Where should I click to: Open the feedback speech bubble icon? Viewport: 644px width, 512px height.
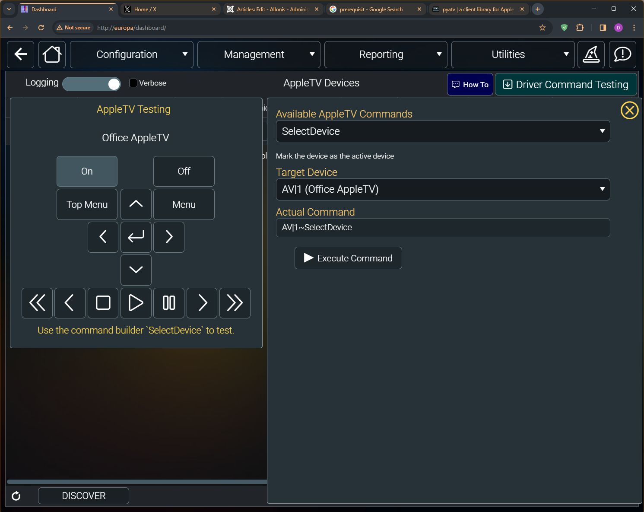tap(622, 54)
